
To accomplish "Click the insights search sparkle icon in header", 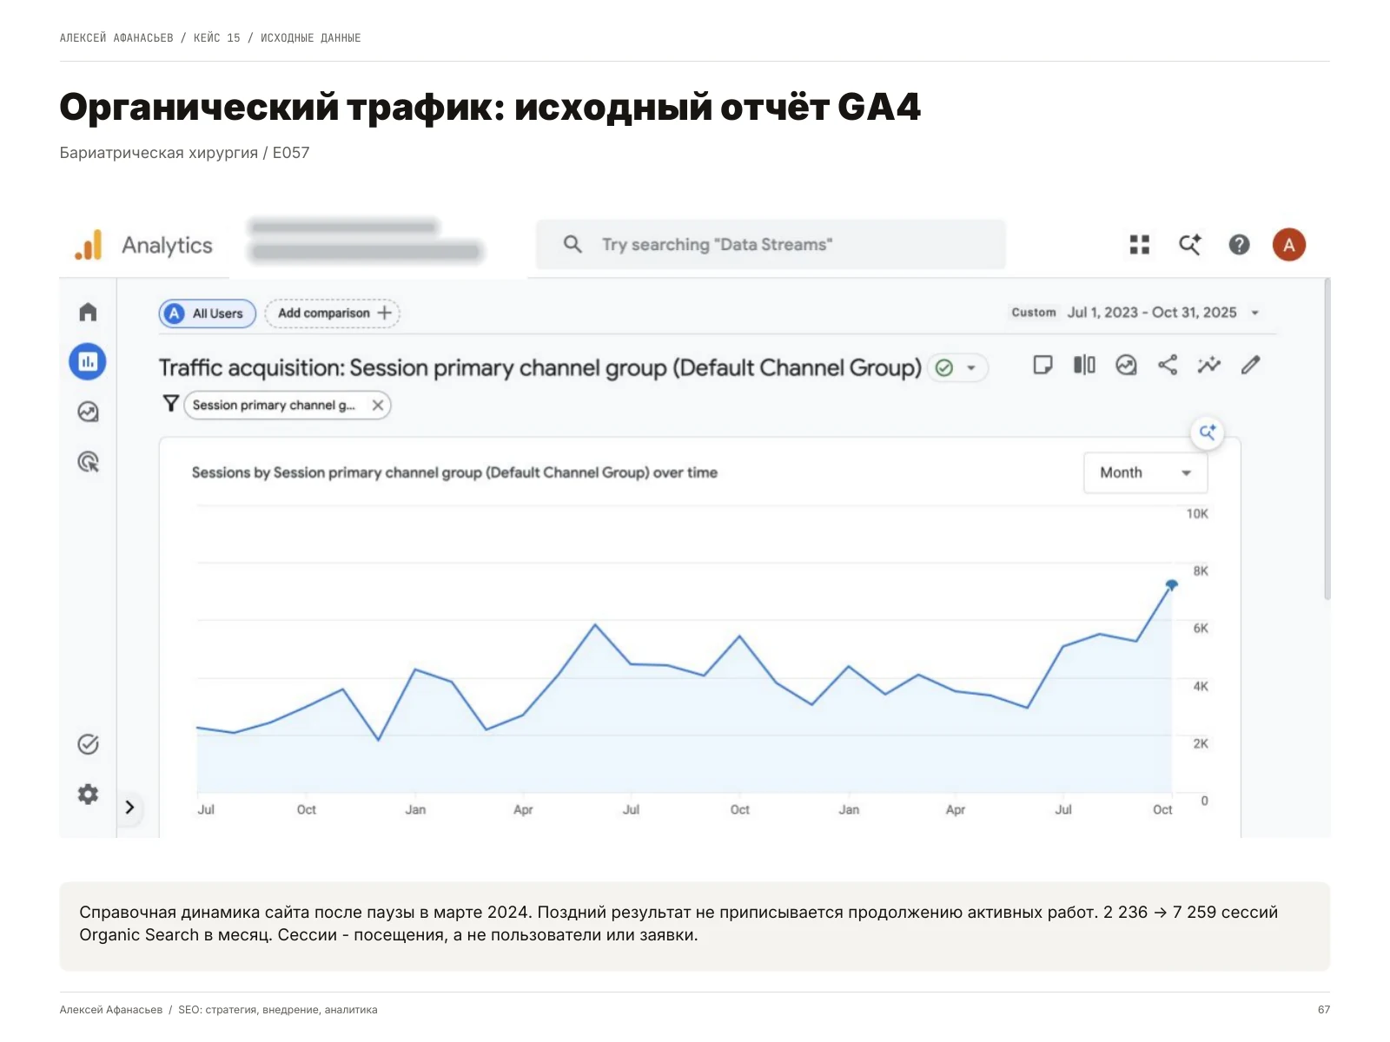I will [1190, 245].
